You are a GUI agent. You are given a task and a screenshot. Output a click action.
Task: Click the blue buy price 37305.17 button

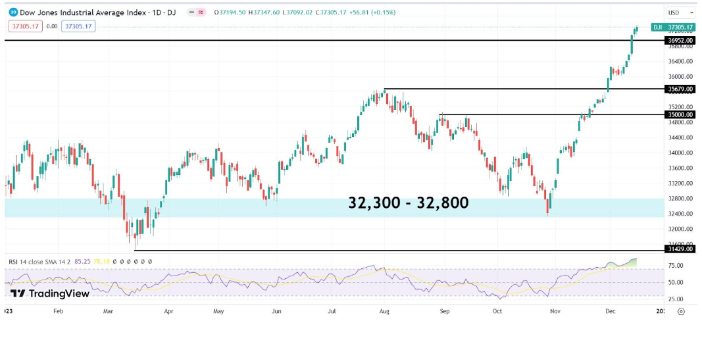[x=78, y=26]
